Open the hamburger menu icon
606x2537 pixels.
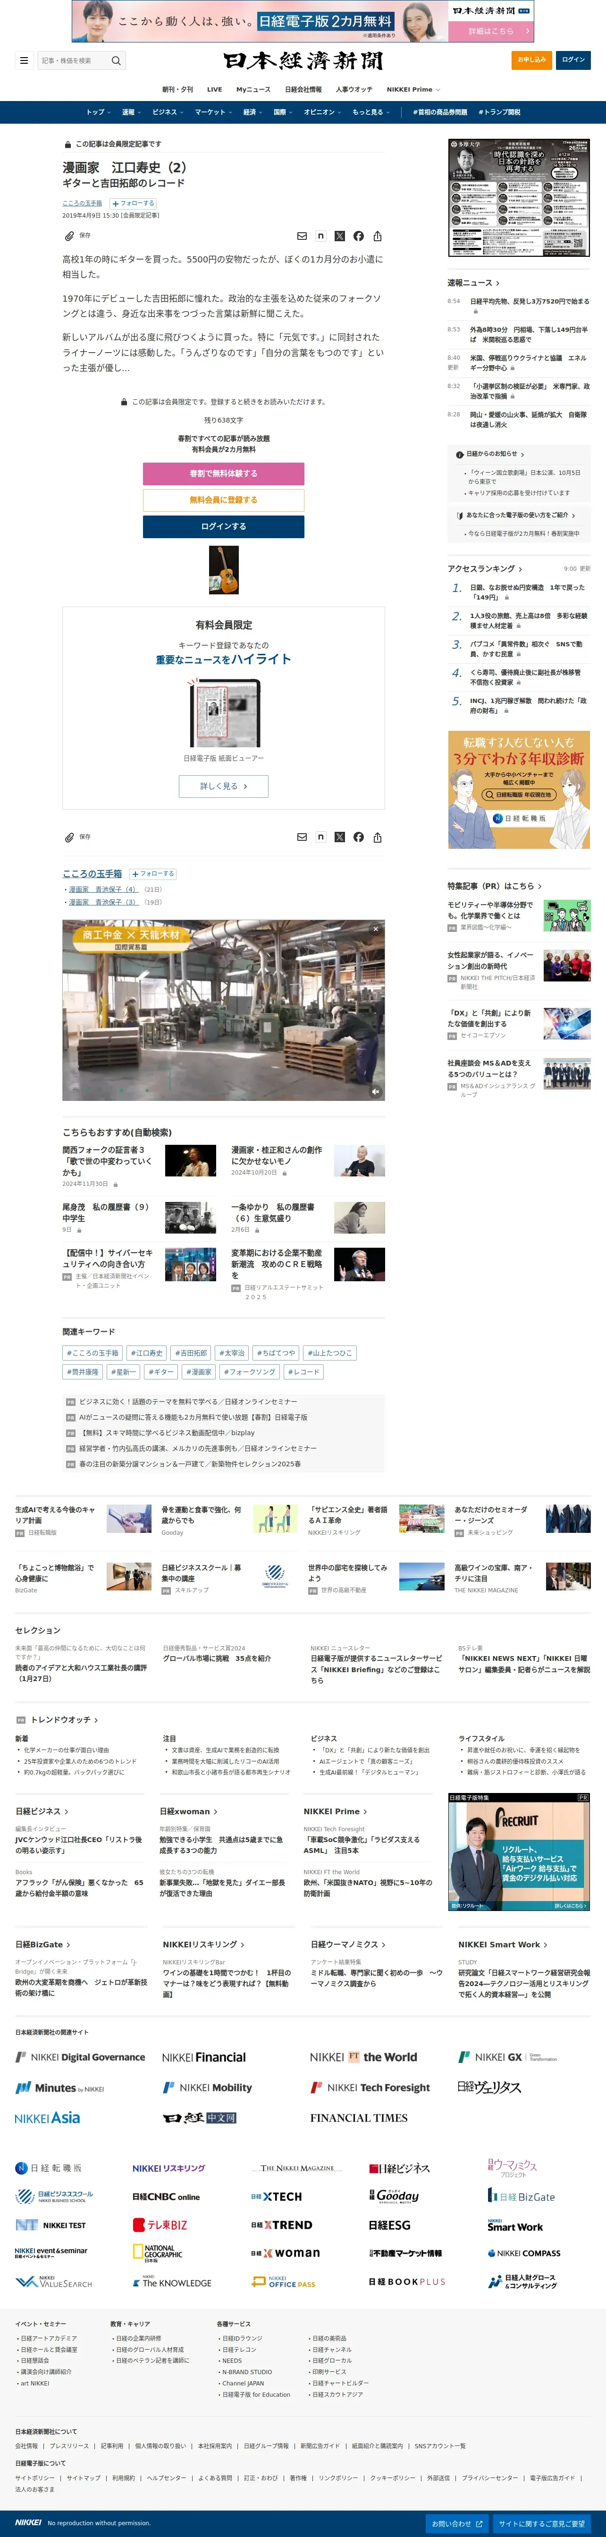(24, 60)
